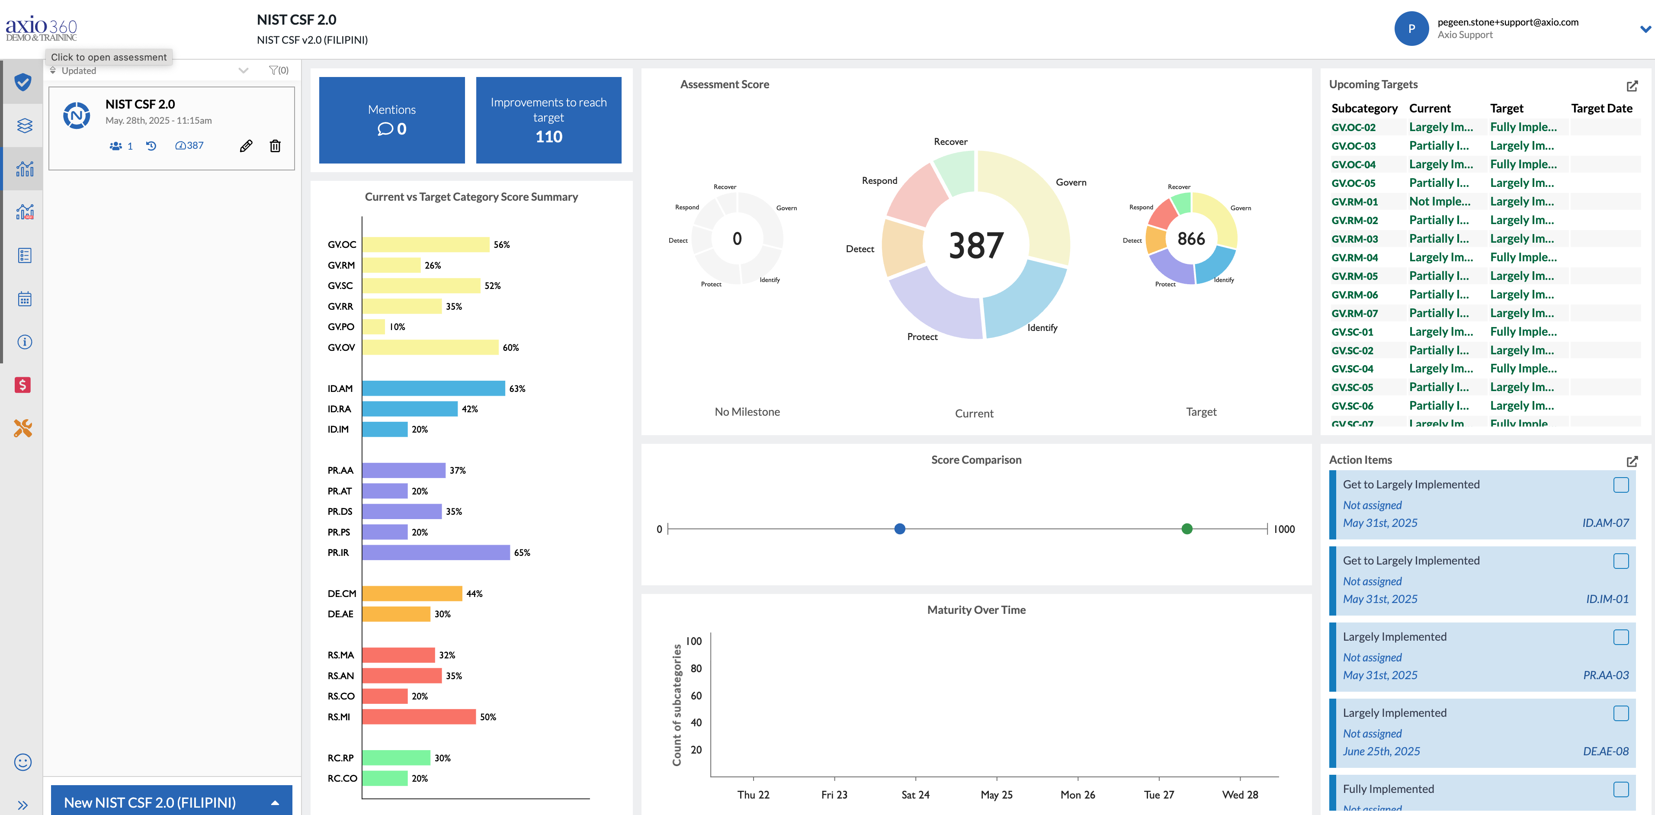Click GV.SC-06 subcategory link
This screenshot has height=815, width=1655.
click(1352, 406)
